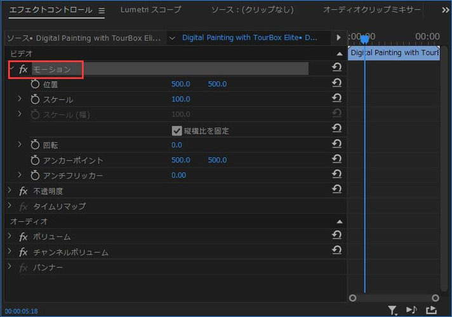Viewport: 452px width, 317px height.
Task: Click the 回転 value 0.0
Action: (x=176, y=145)
